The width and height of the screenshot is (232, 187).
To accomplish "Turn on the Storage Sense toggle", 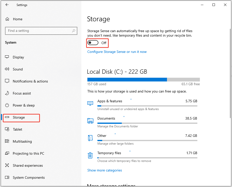I will (93, 43).
